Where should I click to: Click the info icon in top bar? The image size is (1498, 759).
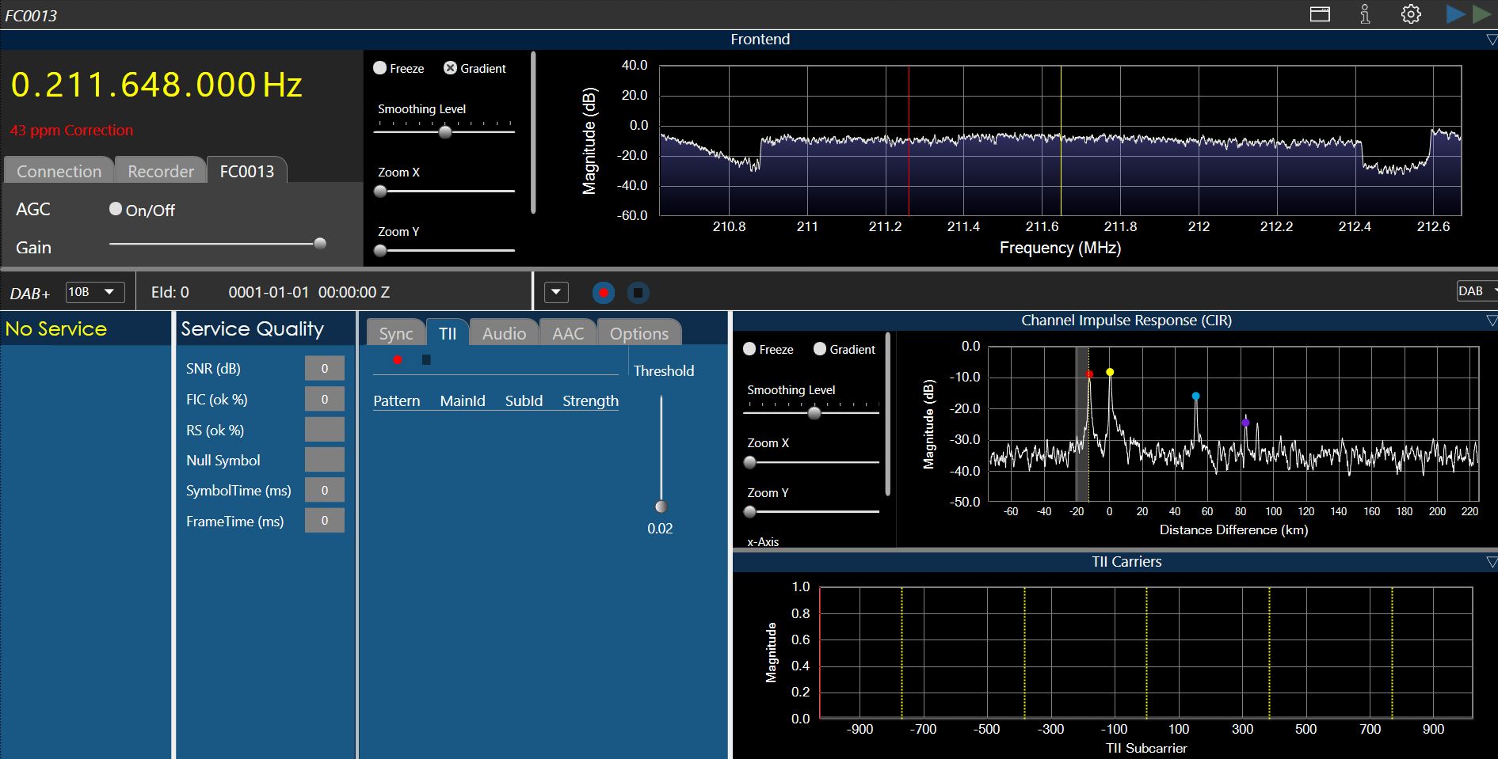pyautogui.click(x=1365, y=14)
